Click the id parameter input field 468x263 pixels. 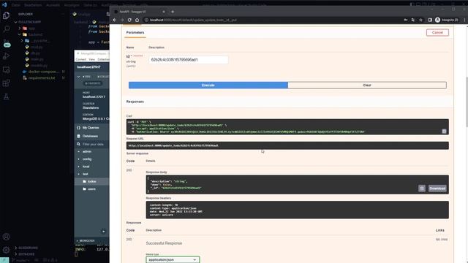click(x=189, y=60)
